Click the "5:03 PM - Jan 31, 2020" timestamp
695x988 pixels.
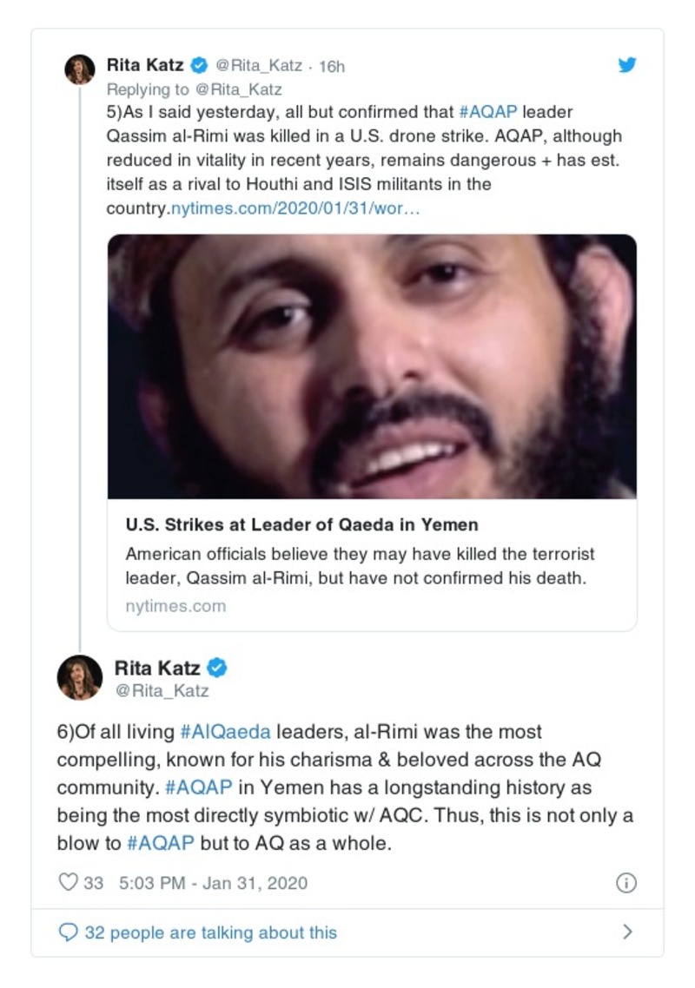click(x=213, y=883)
